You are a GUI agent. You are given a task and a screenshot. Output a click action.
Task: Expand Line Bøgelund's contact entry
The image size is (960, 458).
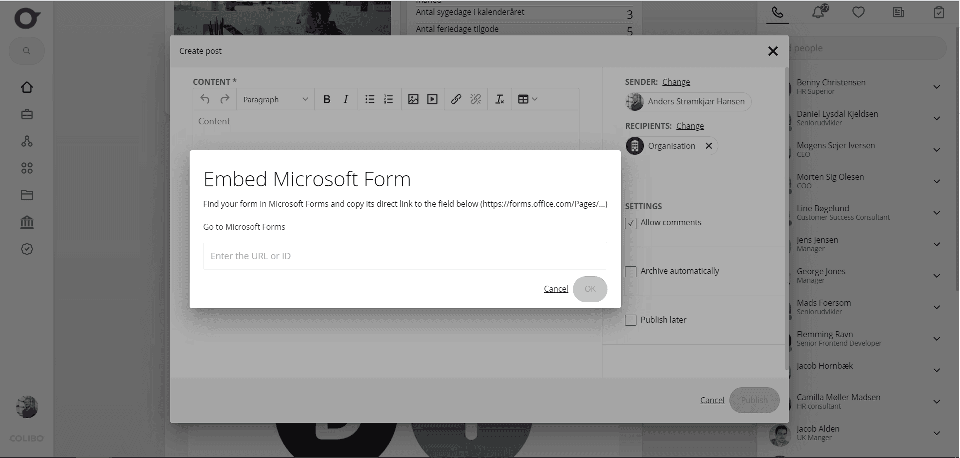click(x=937, y=213)
